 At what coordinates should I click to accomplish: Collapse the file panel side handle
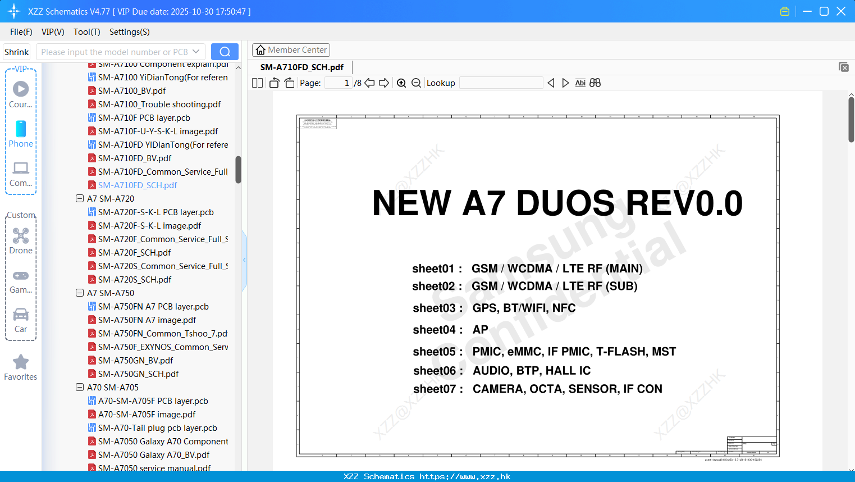tap(244, 260)
